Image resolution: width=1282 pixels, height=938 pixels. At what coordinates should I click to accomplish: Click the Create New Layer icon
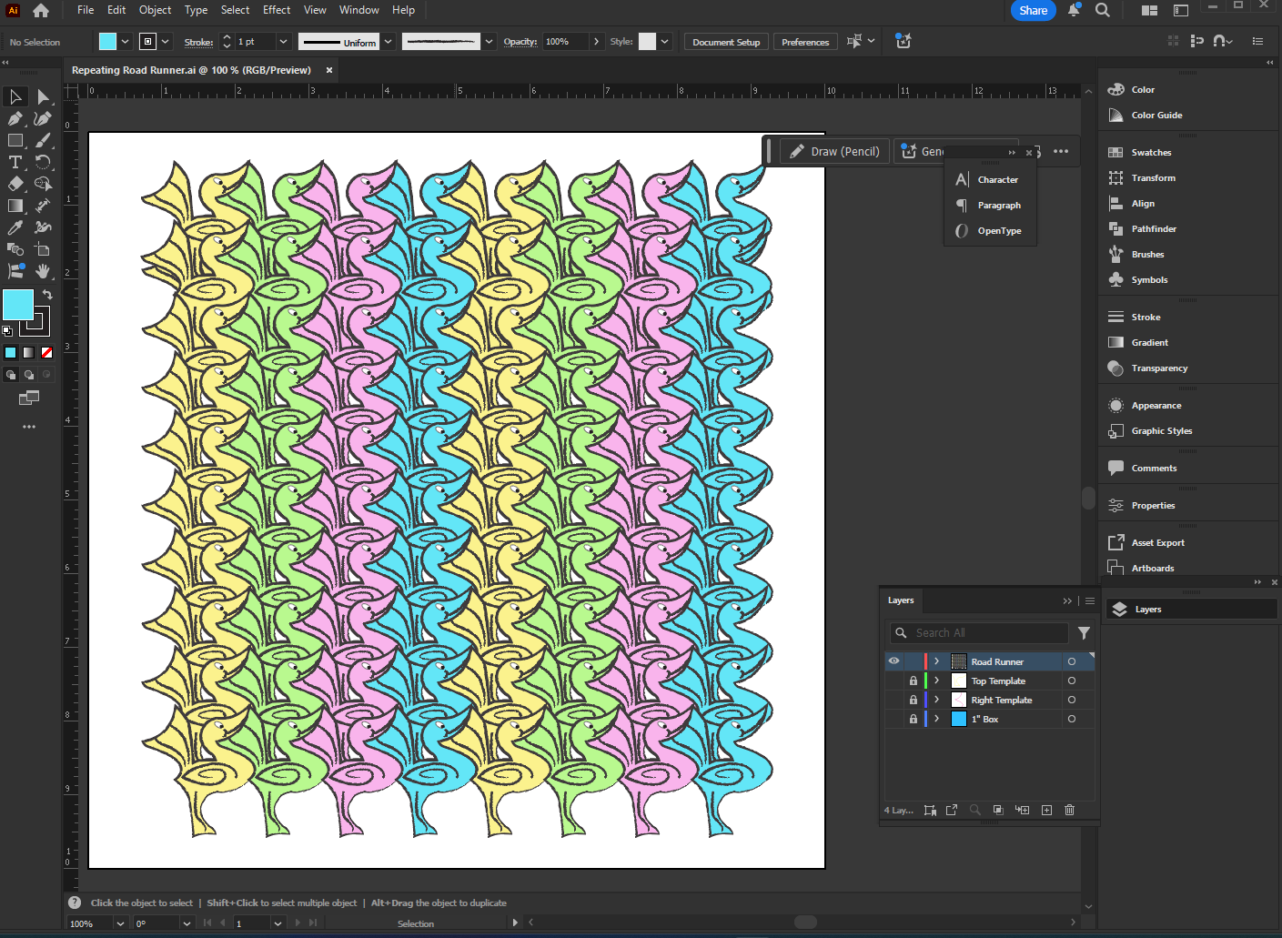click(x=1046, y=810)
